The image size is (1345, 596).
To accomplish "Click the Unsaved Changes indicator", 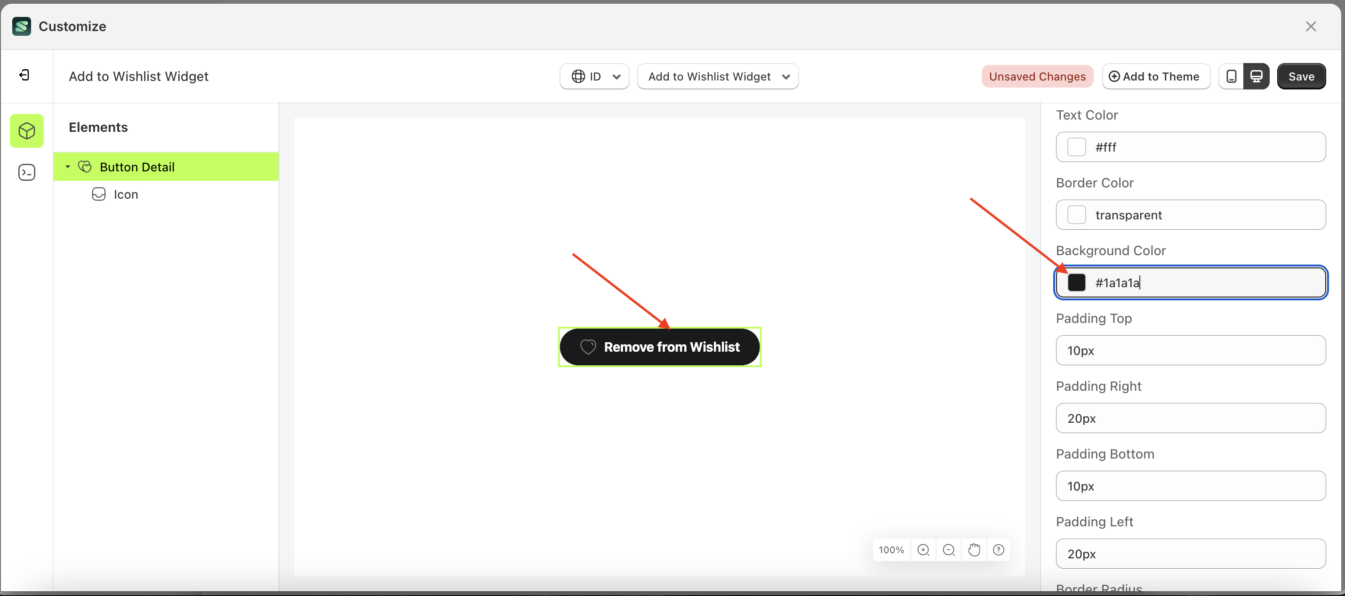I will click(x=1037, y=76).
